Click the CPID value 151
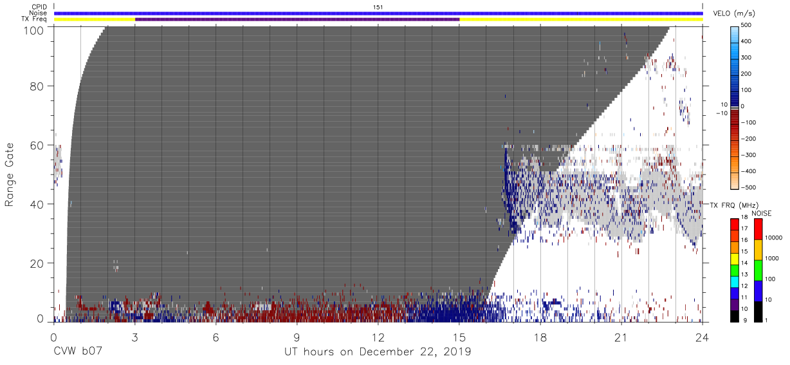Viewport: 790px width, 365px height. click(378, 6)
